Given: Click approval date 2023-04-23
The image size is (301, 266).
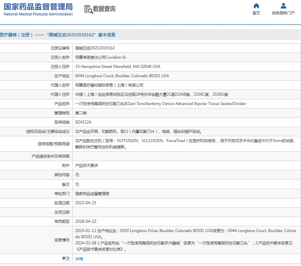Looking at the screenshot, I should point(86,203).
